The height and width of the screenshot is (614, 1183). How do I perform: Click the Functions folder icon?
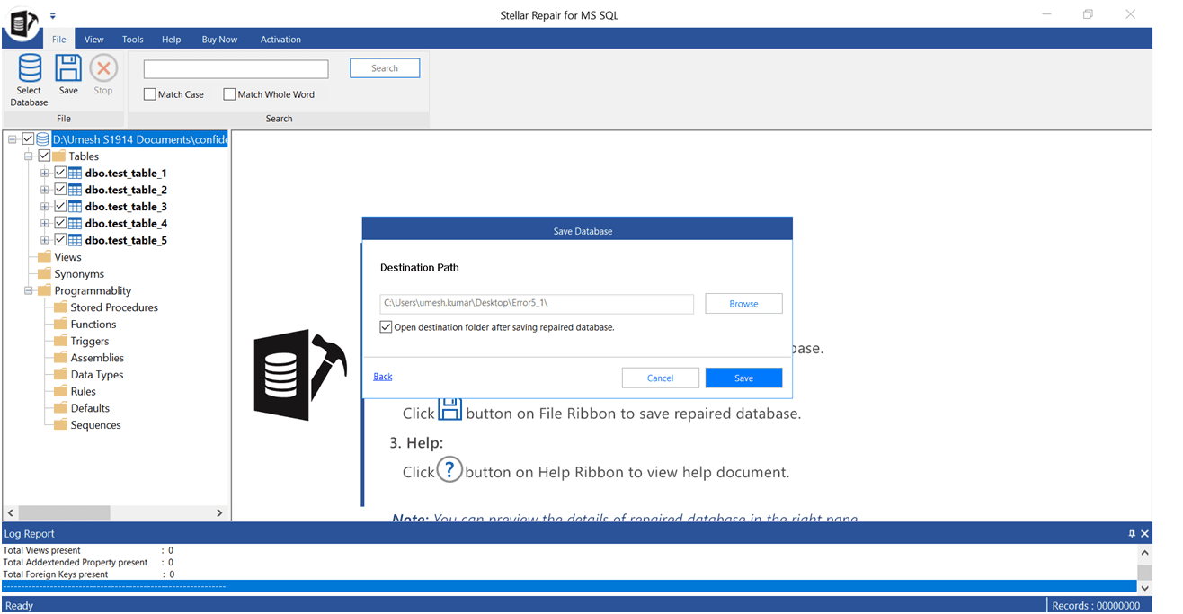pyautogui.click(x=60, y=324)
